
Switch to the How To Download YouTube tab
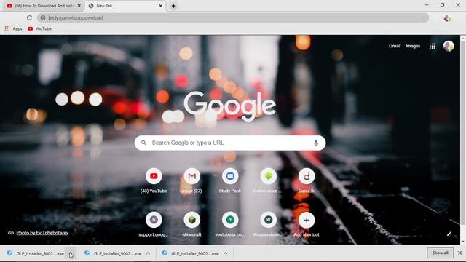(x=44, y=6)
